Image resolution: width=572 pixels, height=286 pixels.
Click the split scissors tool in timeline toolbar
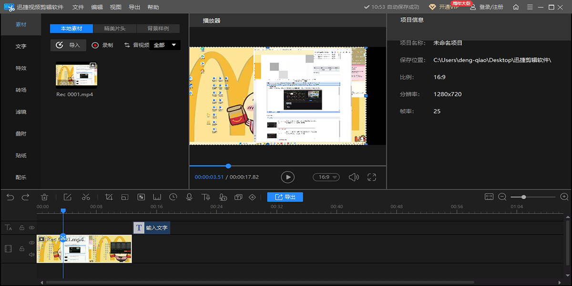click(x=86, y=197)
